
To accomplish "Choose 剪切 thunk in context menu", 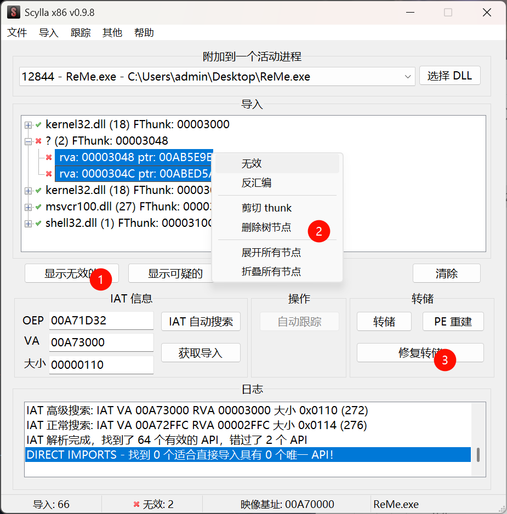I will point(277,208).
